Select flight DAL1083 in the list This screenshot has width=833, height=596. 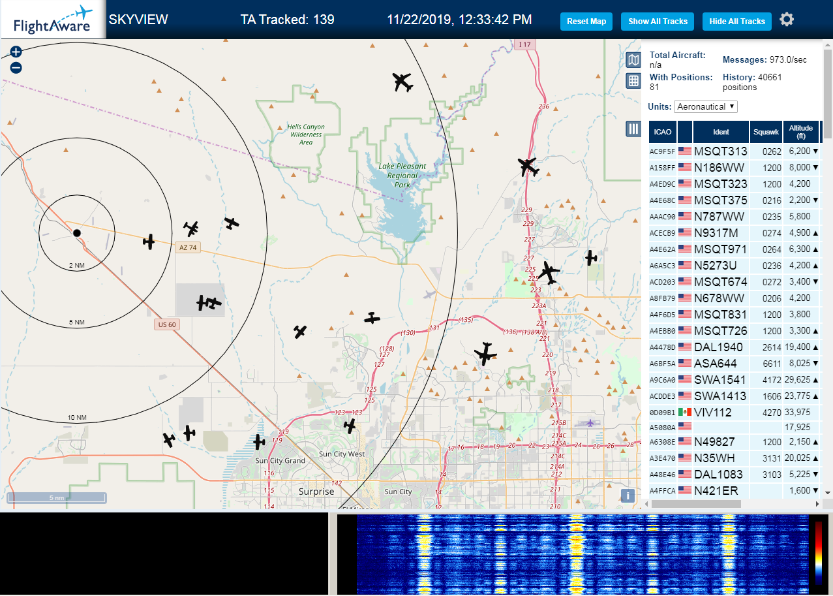click(x=734, y=475)
